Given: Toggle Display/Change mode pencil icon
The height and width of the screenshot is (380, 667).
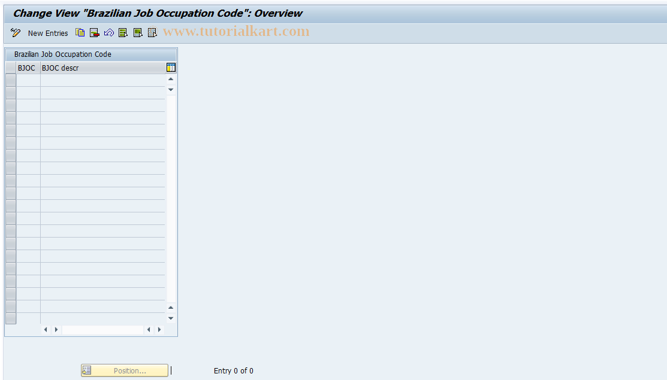Looking at the screenshot, I should pos(16,33).
